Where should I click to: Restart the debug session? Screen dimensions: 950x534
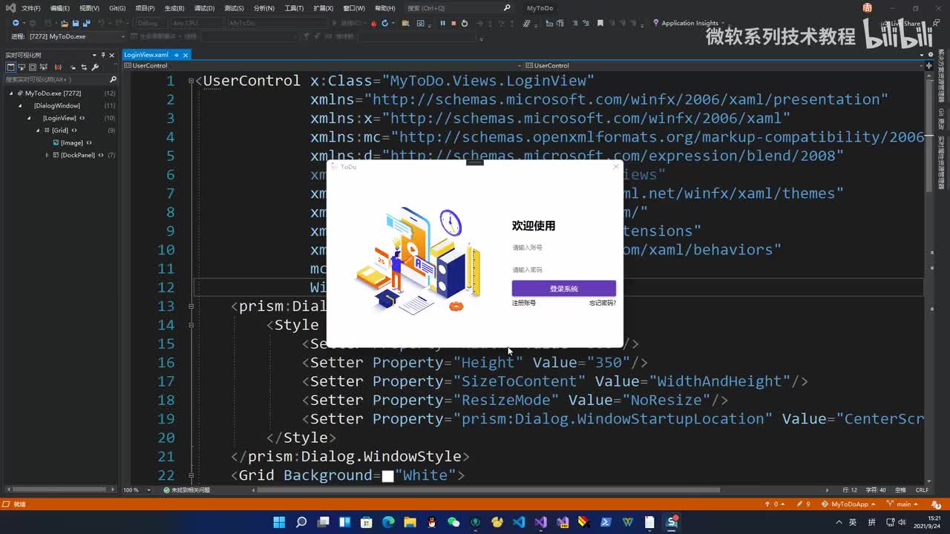pyautogui.click(x=465, y=23)
